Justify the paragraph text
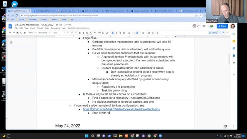247x139 pixels. point(124,33)
